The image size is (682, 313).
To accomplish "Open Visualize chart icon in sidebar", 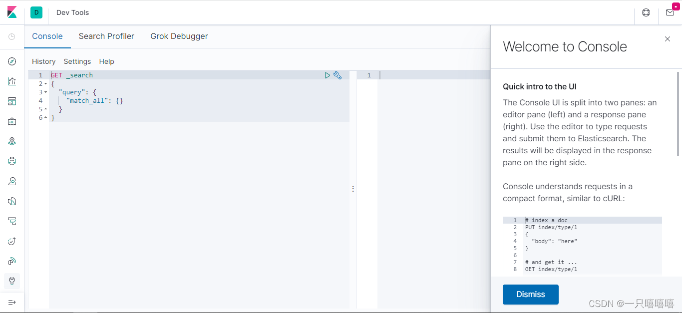I will click(12, 81).
